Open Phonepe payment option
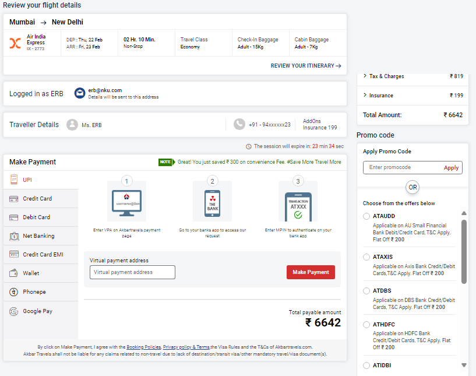 tap(41, 292)
